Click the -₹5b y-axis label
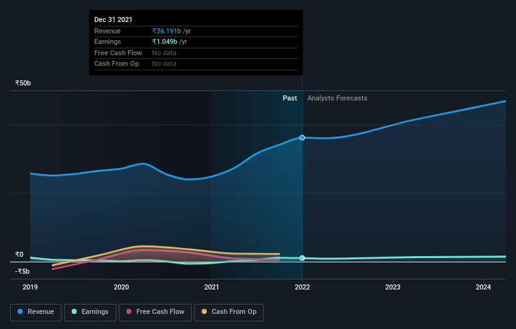516x329 pixels. (23, 271)
